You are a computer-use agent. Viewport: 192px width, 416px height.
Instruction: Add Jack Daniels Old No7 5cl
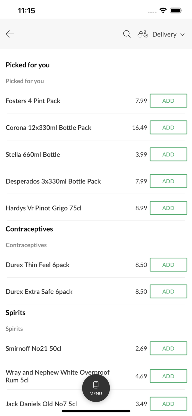coord(168,404)
